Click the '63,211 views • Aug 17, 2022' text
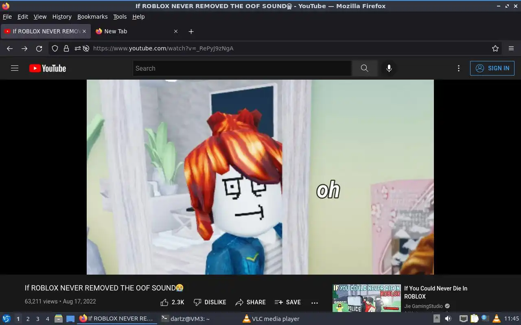 click(60, 301)
